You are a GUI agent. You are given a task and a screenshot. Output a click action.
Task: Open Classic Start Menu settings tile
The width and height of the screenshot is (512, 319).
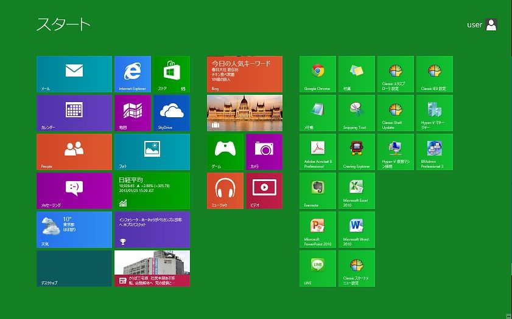(x=357, y=269)
